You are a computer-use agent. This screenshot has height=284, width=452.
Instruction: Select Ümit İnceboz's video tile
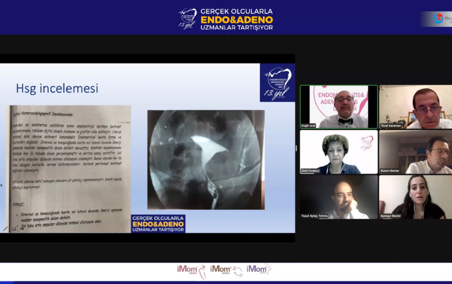339,152
